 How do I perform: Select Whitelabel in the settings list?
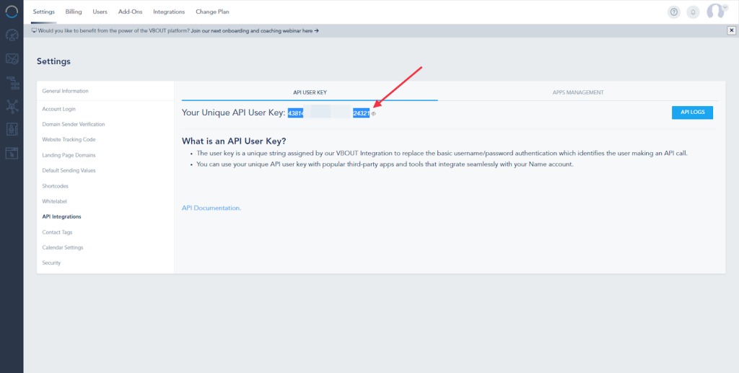click(x=54, y=201)
